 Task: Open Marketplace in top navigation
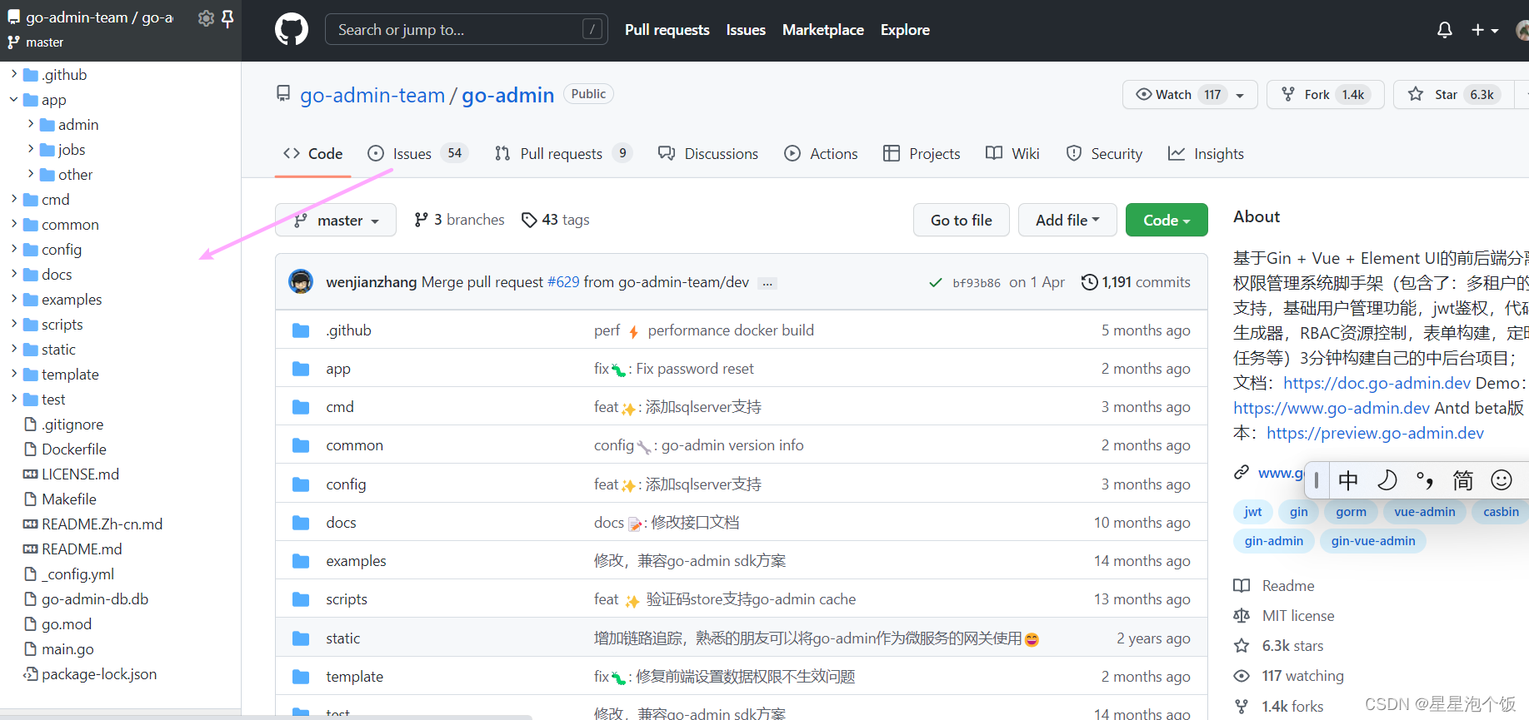click(x=823, y=30)
